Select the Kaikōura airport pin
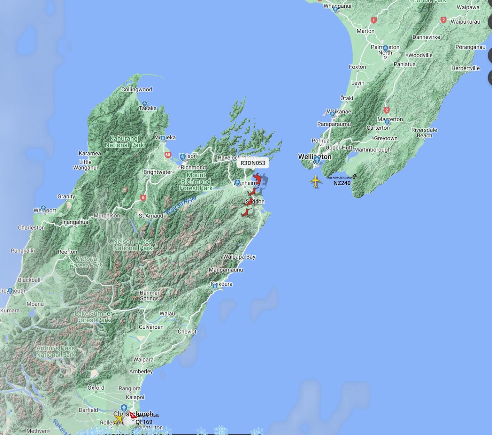This screenshot has height=435, width=492. coord(215,286)
